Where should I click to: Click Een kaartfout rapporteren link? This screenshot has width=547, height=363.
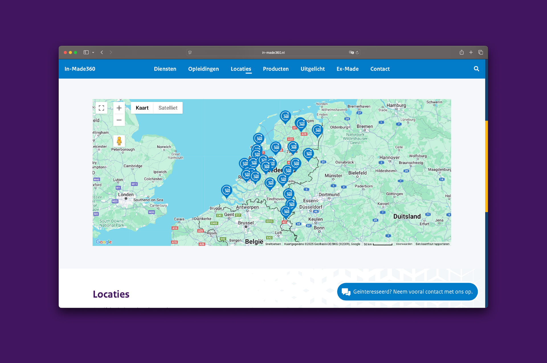coord(432,244)
